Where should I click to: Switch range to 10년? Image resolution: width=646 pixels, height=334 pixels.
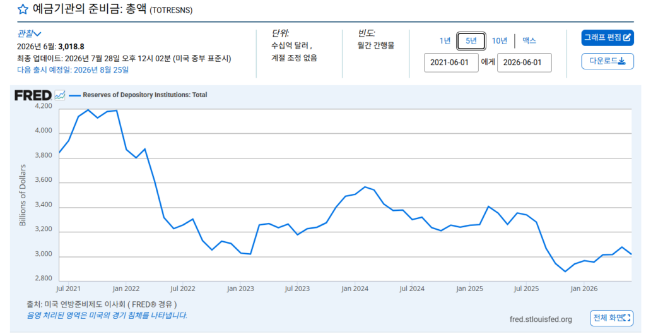500,41
